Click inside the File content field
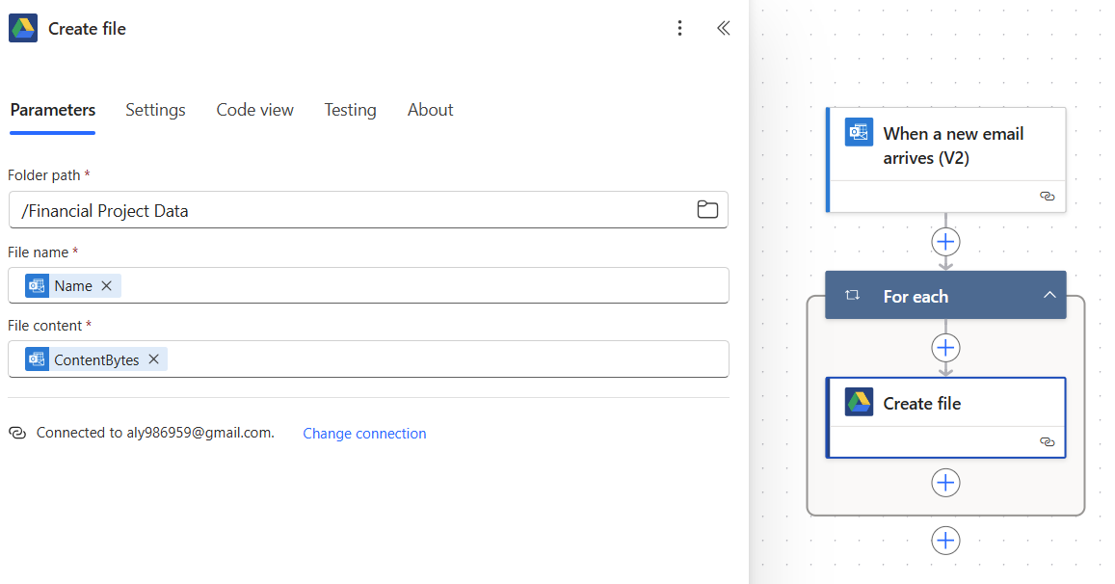The height and width of the screenshot is (584, 1115). (x=368, y=359)
